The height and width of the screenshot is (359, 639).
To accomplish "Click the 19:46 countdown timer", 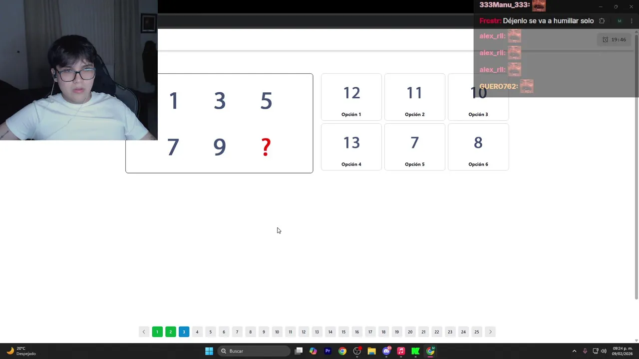I will coord(615,39).
